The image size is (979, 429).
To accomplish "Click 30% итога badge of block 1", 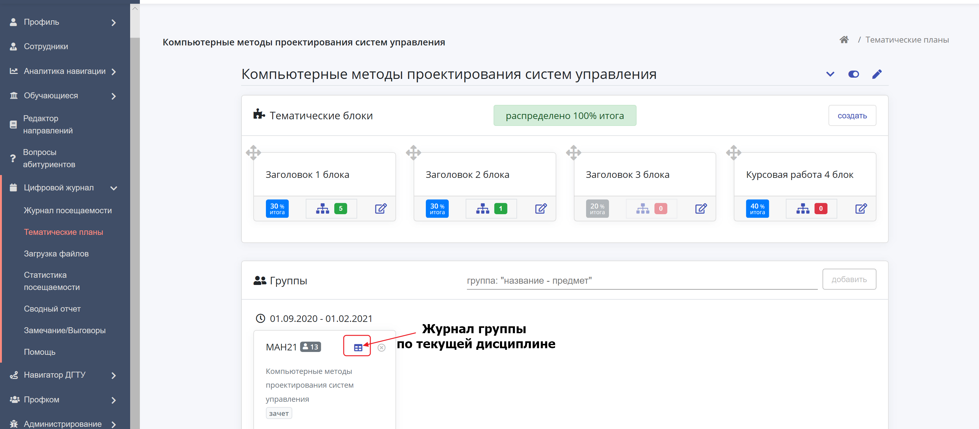I will 277,209.
